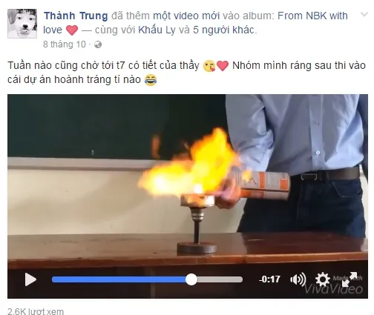Seek on the unplayed grey part of the timeline
This screenshot has width=374, height=315.
coord(220,279)
